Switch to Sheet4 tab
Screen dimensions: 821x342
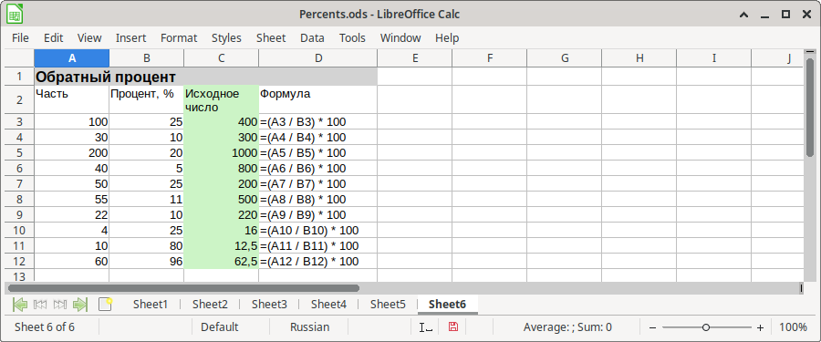(328, 304)
